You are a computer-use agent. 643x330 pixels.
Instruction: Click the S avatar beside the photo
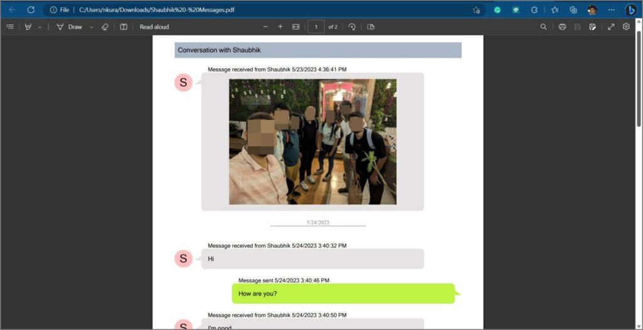(x=183, y=82)
